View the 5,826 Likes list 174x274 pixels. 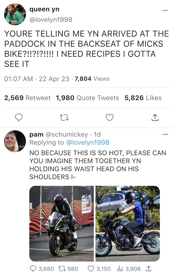(x=143, y=98)
